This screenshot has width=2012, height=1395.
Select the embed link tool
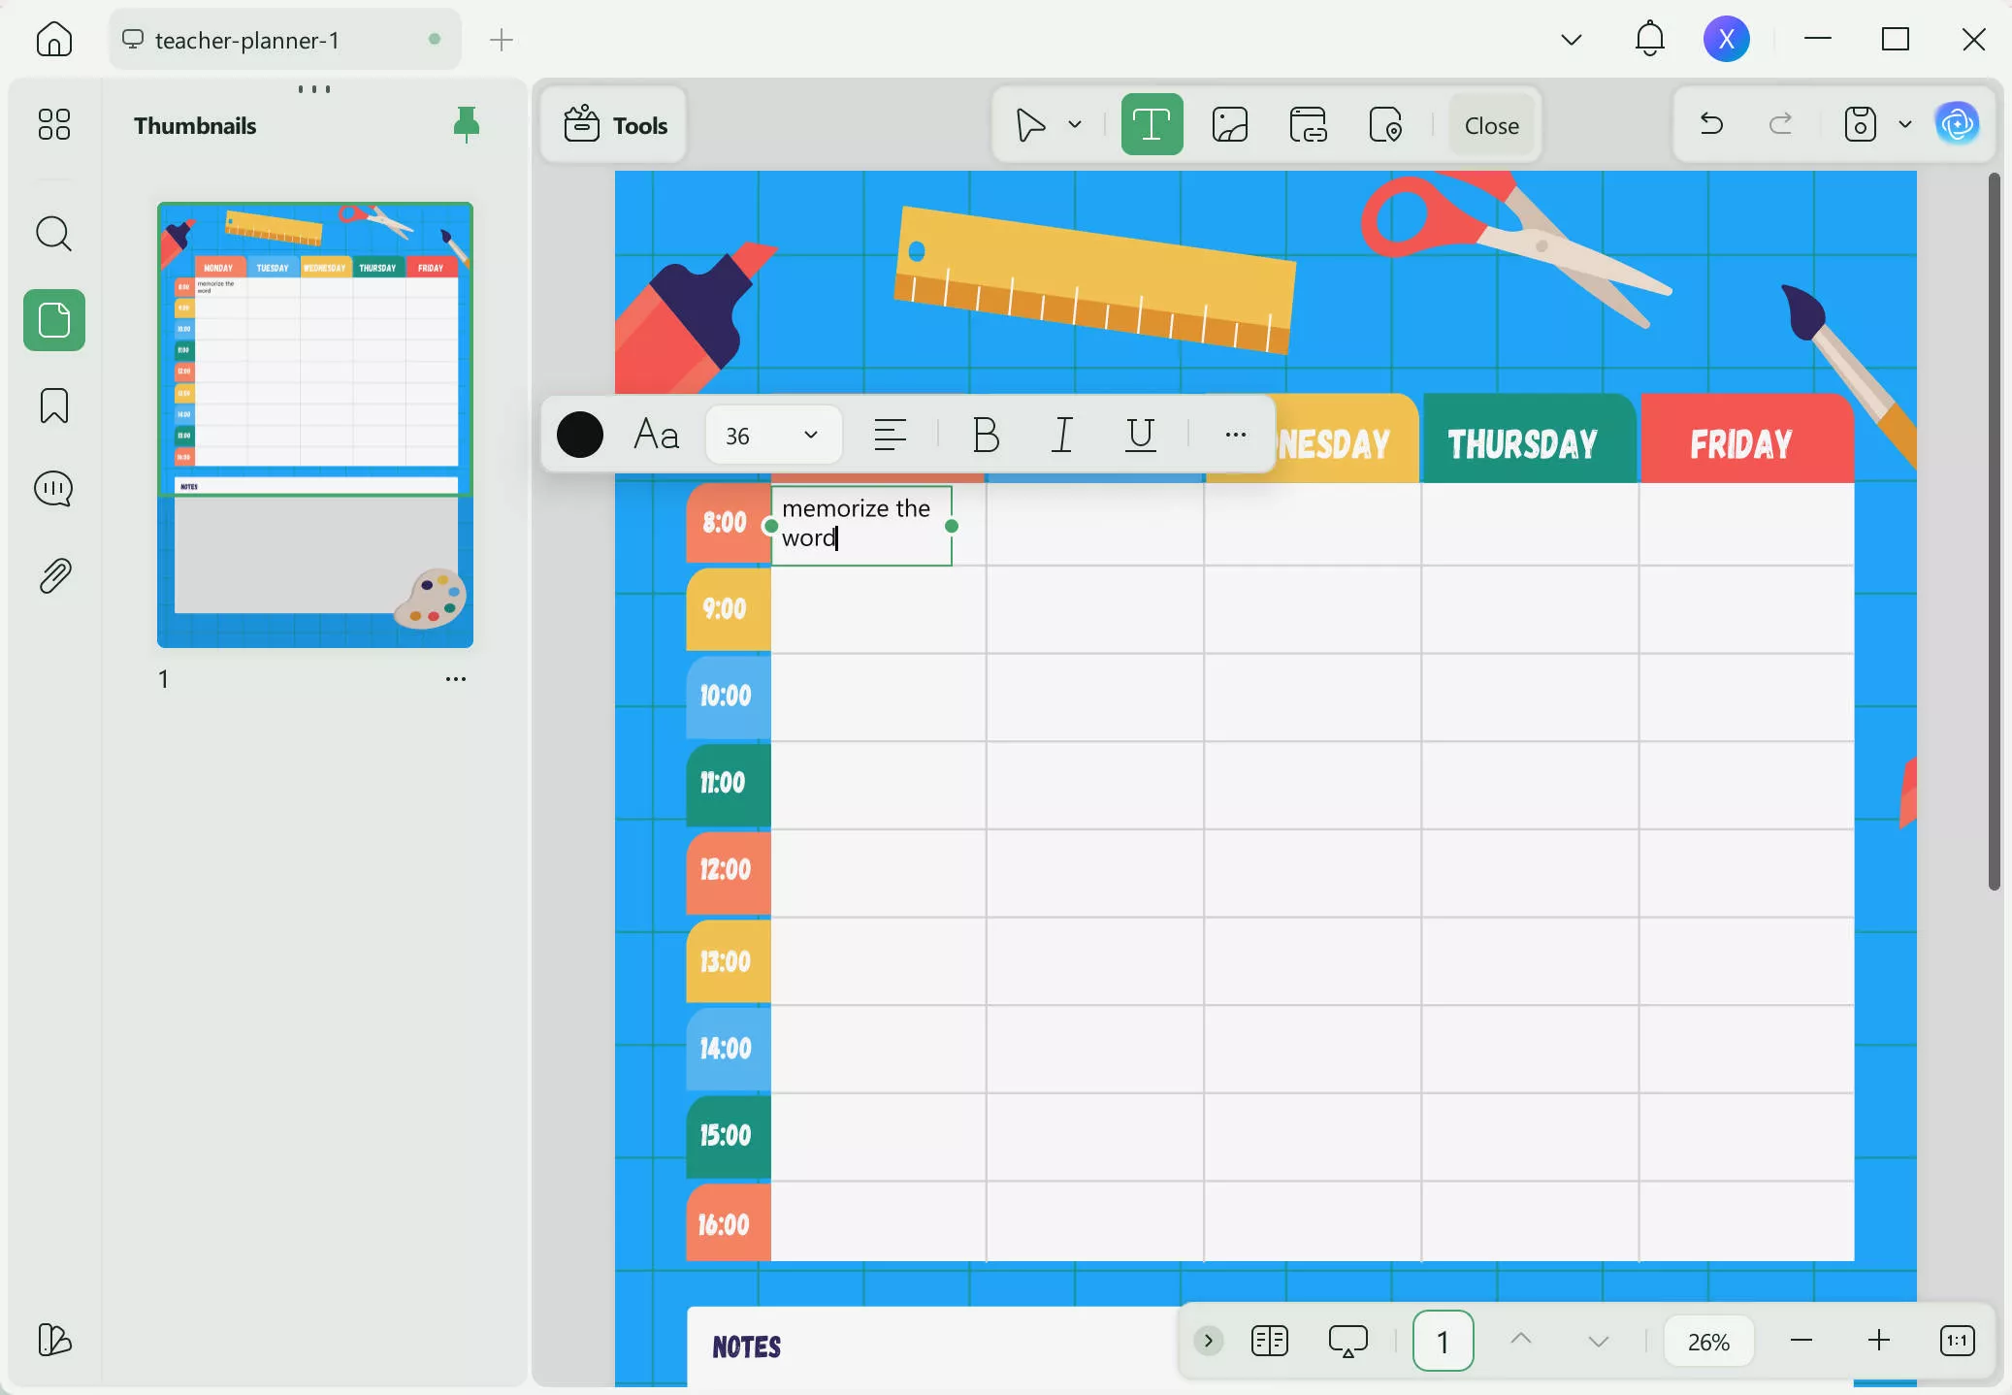pyautogui.click(x=1309, y=124)
